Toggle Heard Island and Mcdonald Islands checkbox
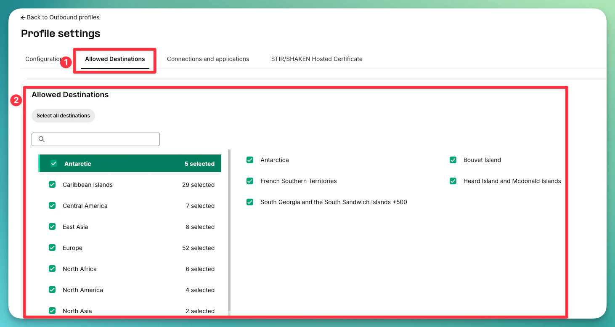 click(x=453, y=181)
